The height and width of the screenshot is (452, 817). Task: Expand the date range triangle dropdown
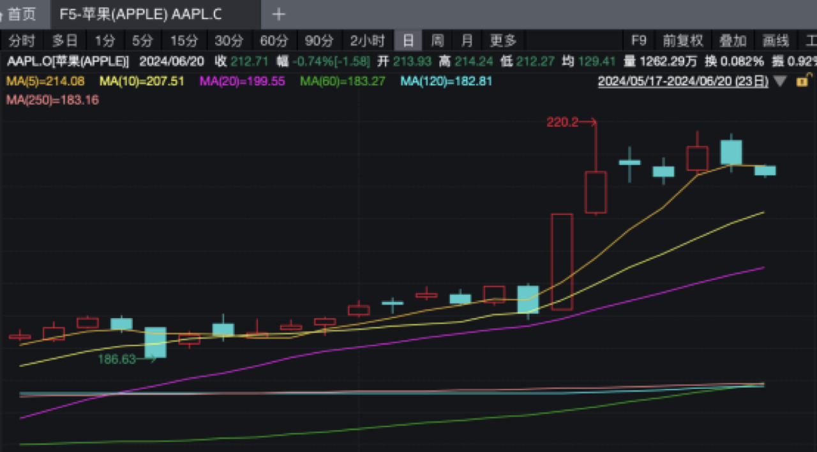pyautogui.click(x=780, y=82)
